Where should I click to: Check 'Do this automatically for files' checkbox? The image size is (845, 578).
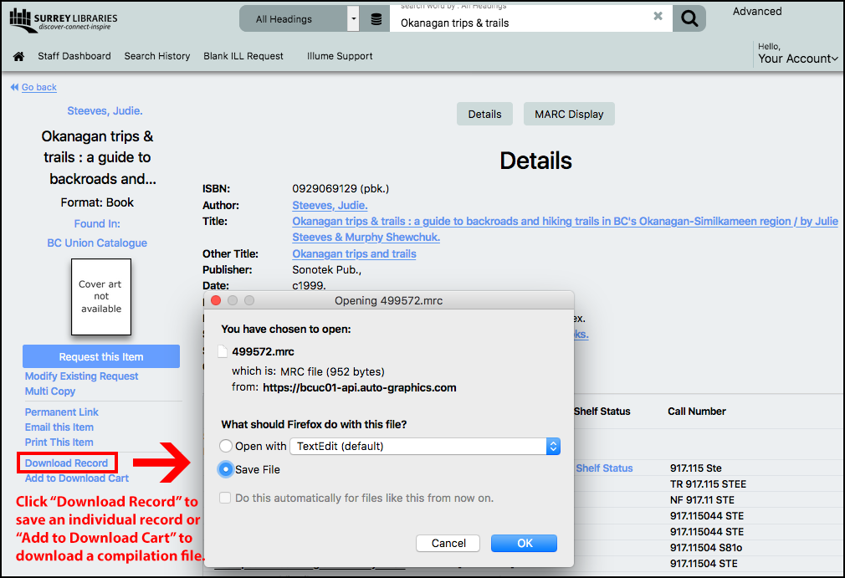225,499
